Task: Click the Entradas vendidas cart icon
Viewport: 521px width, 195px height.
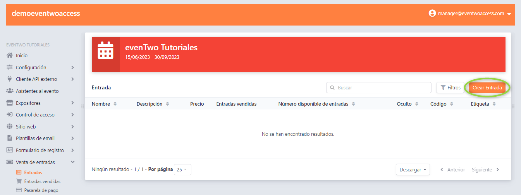Action: click(x=19, y=181)
